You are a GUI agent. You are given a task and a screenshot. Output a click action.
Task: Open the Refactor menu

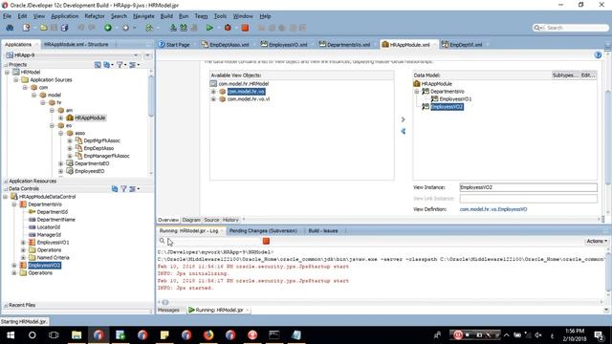95,16
